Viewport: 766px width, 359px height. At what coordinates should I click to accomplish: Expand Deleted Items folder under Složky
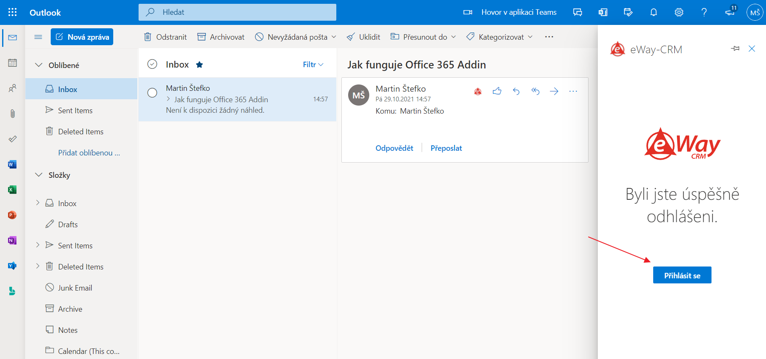tap(38, 266)
